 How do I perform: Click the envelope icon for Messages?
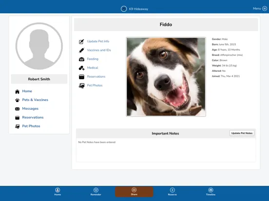18,109
